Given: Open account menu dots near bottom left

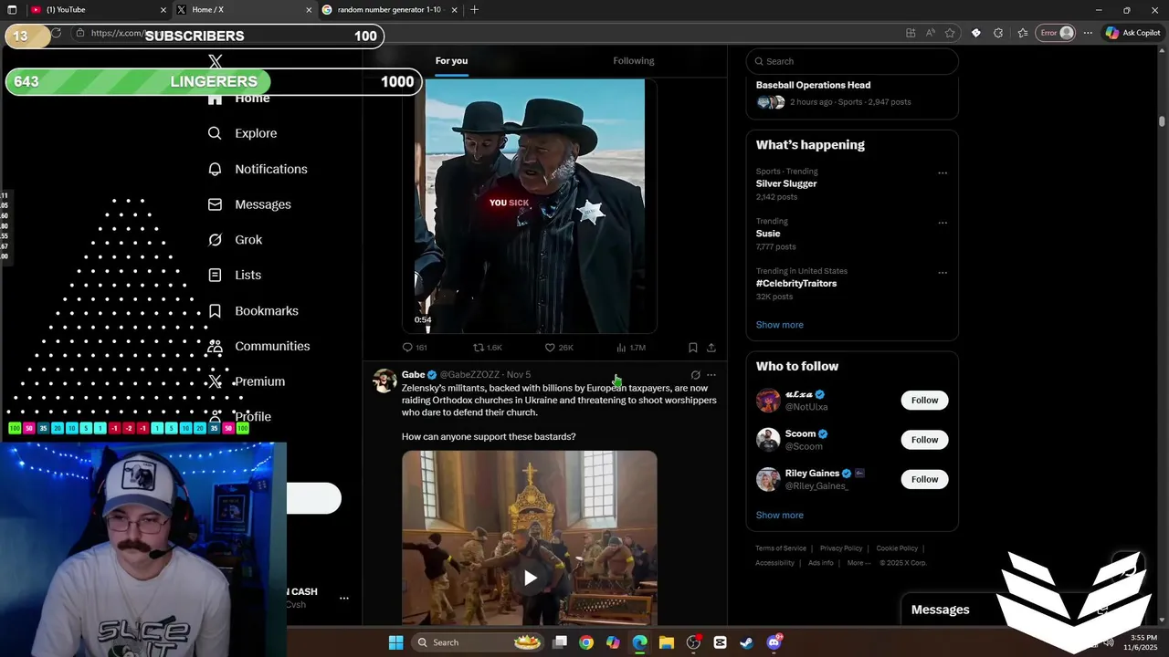Looking at the screenshot, I should coord(344,599).
